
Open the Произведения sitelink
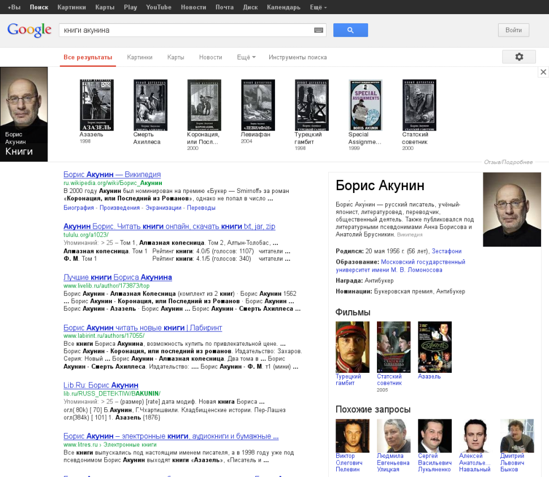pyautogui.click(x=120, y=208)
